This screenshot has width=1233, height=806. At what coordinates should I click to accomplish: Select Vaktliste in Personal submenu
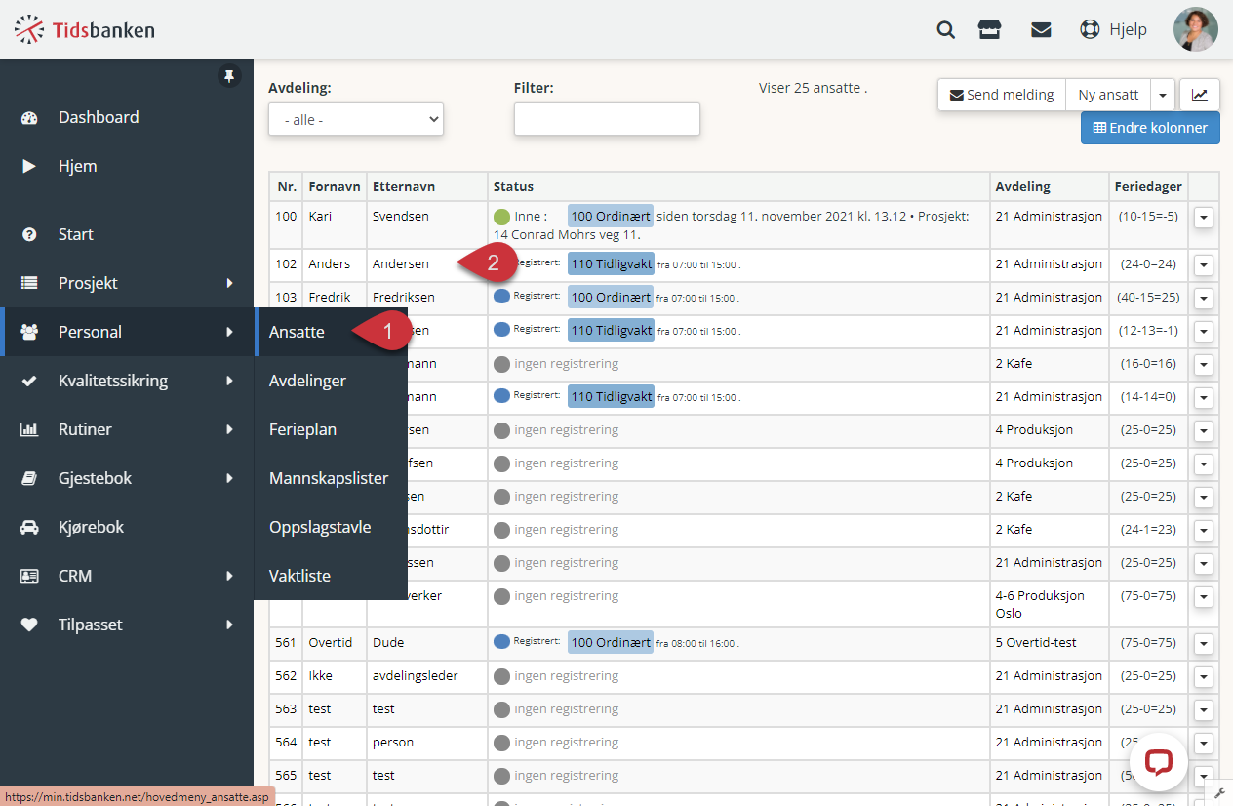[x=299, y=576]
